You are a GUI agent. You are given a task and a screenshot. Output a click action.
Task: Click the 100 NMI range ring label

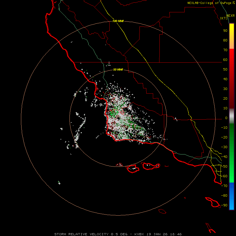pos(118,21)
